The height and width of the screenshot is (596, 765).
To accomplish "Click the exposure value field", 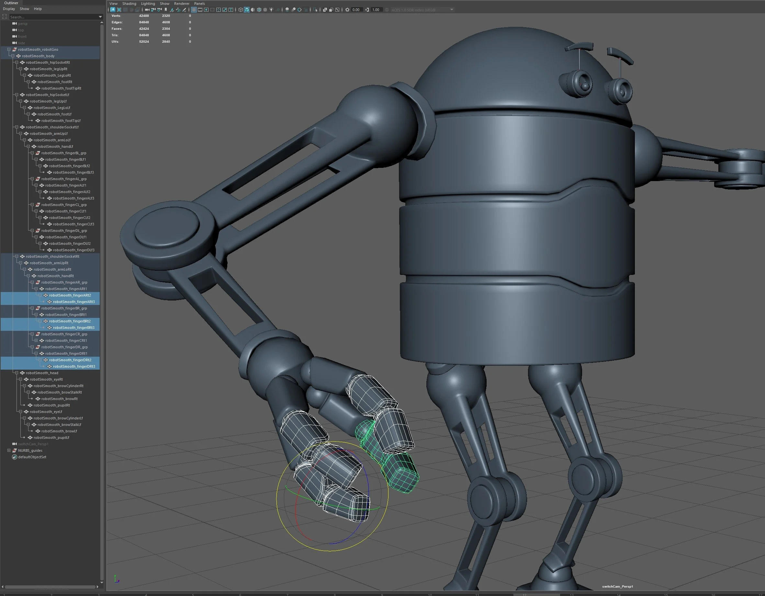I will (356, 10).
